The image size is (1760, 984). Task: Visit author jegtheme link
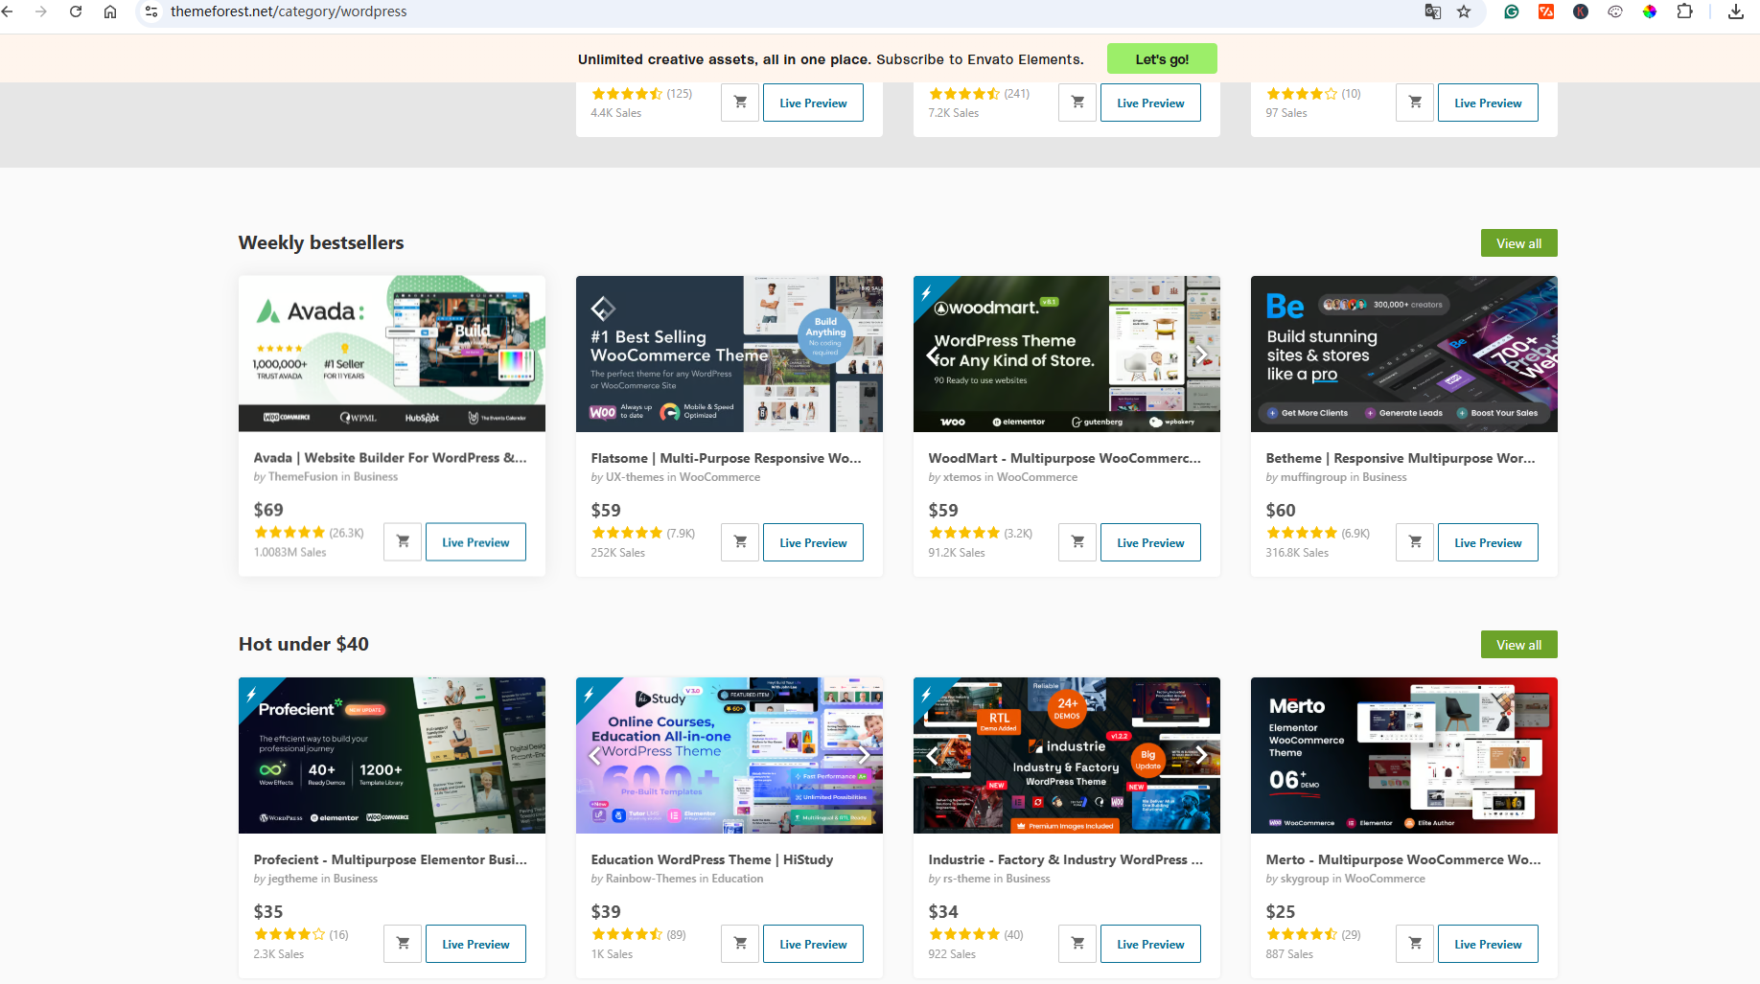[292, 879]
